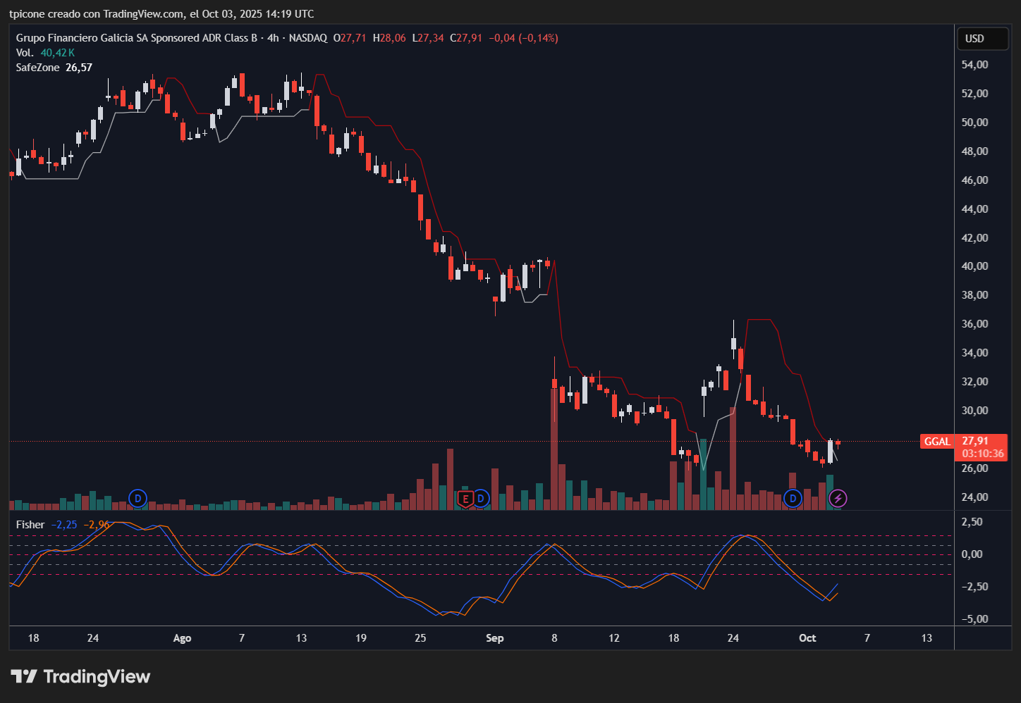The height and width of the screenshot is (703, 1021).
Task: Select the Vol. indicator legend
Action: click(25, 53)
